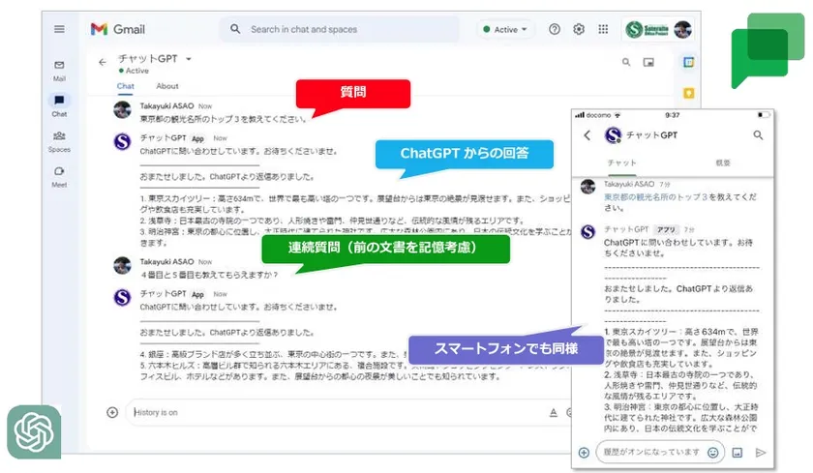Screen dimensions: 813x473
Task: Open Spaces in the sidebar
Action: click(x=59, y=141)
